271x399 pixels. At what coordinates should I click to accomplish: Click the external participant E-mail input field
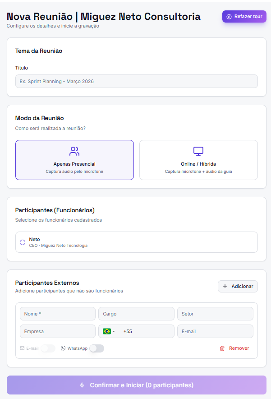point(215,331)
